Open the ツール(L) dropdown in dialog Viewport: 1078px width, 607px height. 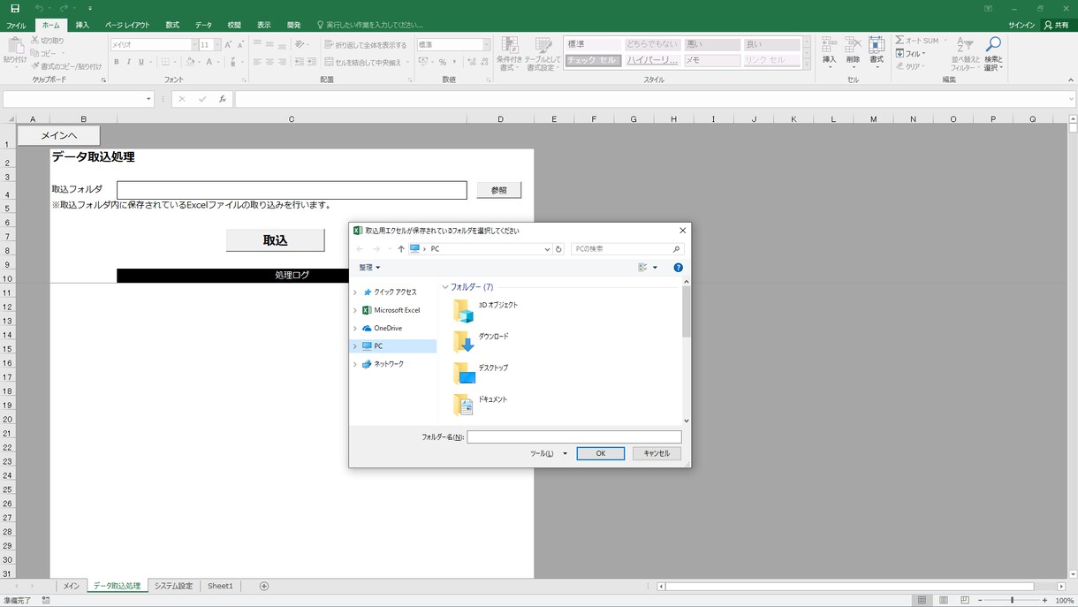click(x=547, y=453)
